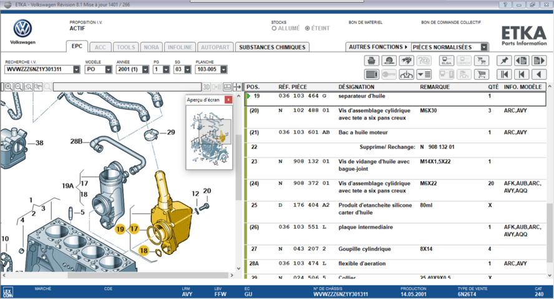Open the info gauge icon

pyautogui.click(x=407, y=74)
